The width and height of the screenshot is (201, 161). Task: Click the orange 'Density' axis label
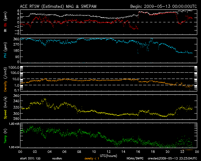[x=5, y=86]
